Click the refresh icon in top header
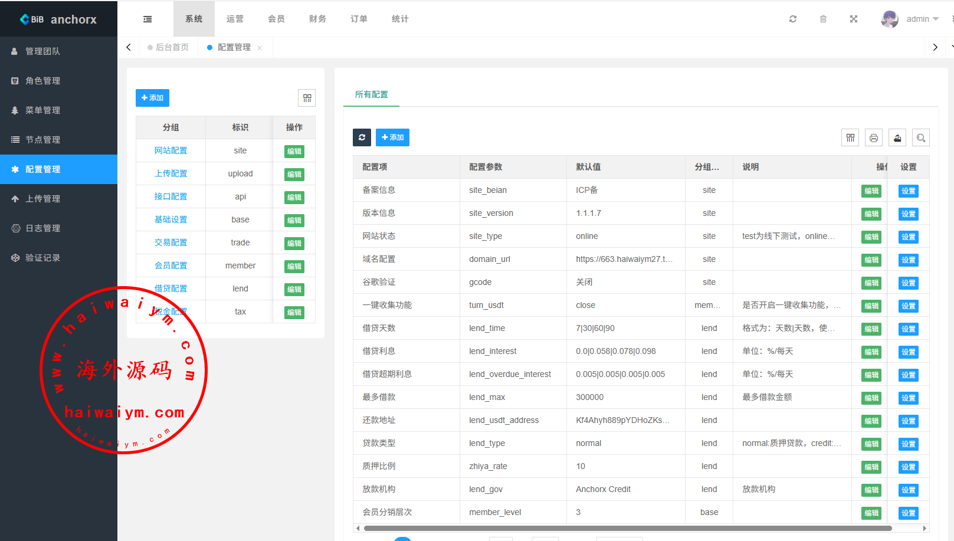Image resolution: width=954 pixels, height=541 pixels. [793, 19]
